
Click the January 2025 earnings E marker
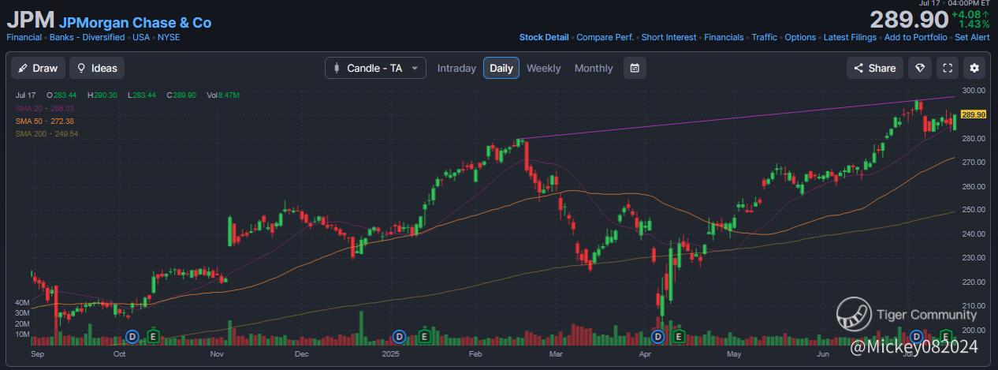click(x=424, y=336)
